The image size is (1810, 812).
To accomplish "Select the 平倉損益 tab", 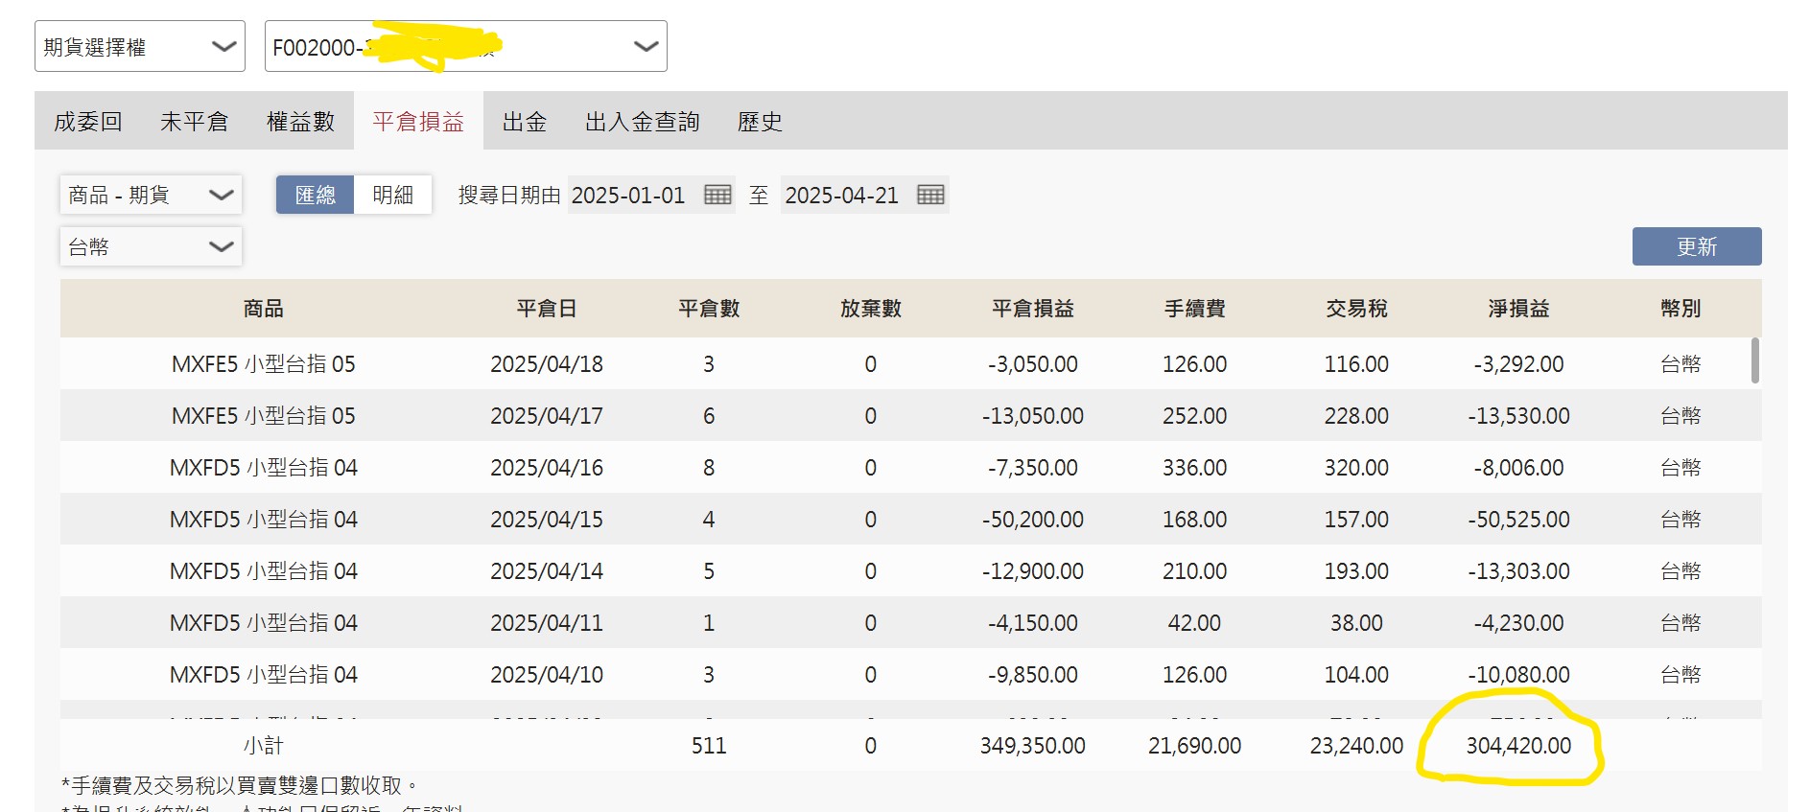I will coord(418,122).
